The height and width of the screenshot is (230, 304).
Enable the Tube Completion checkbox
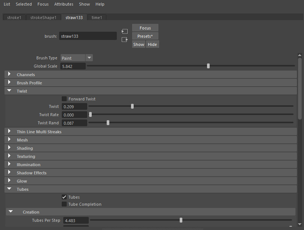64,204
